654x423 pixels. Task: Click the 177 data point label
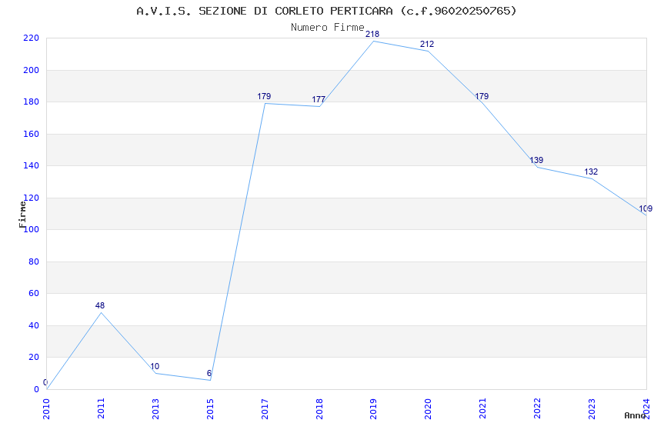319,100
